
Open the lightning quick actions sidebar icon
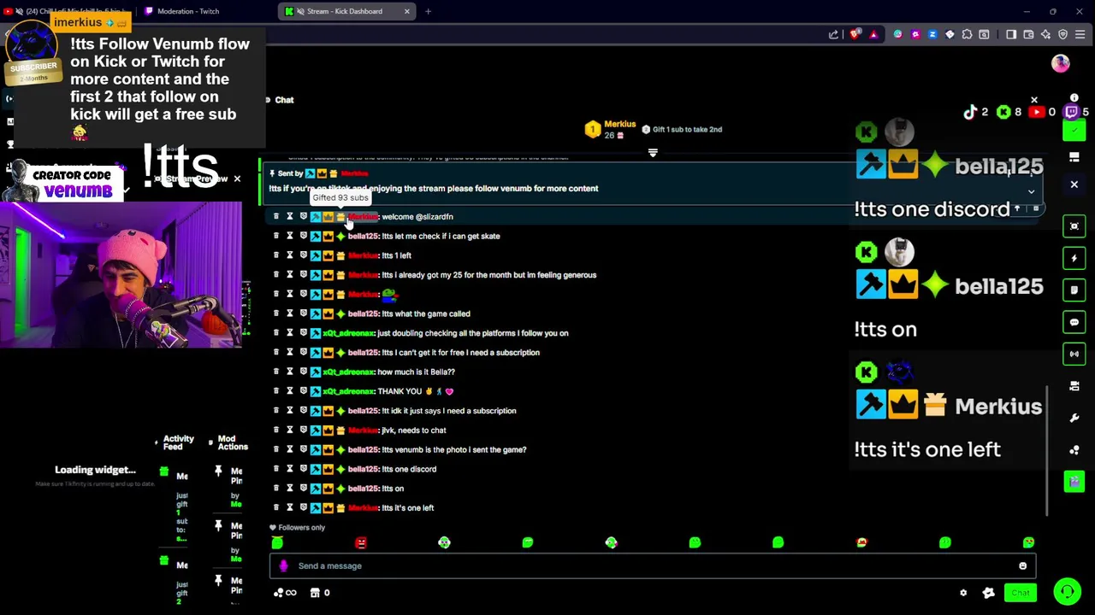[1074, 258]
